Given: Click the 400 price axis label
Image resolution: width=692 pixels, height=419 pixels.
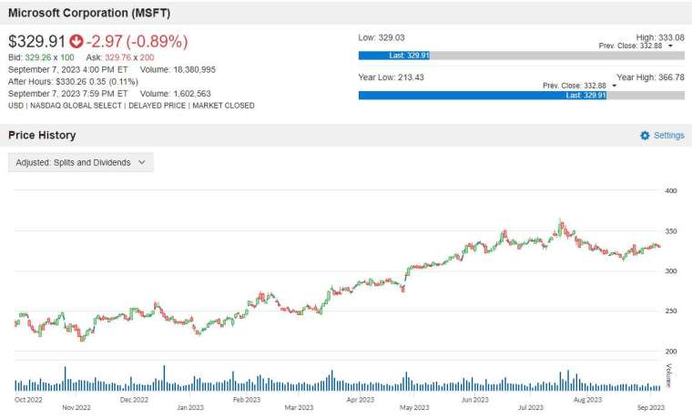Looking at the screenshot, I should 671,190.
